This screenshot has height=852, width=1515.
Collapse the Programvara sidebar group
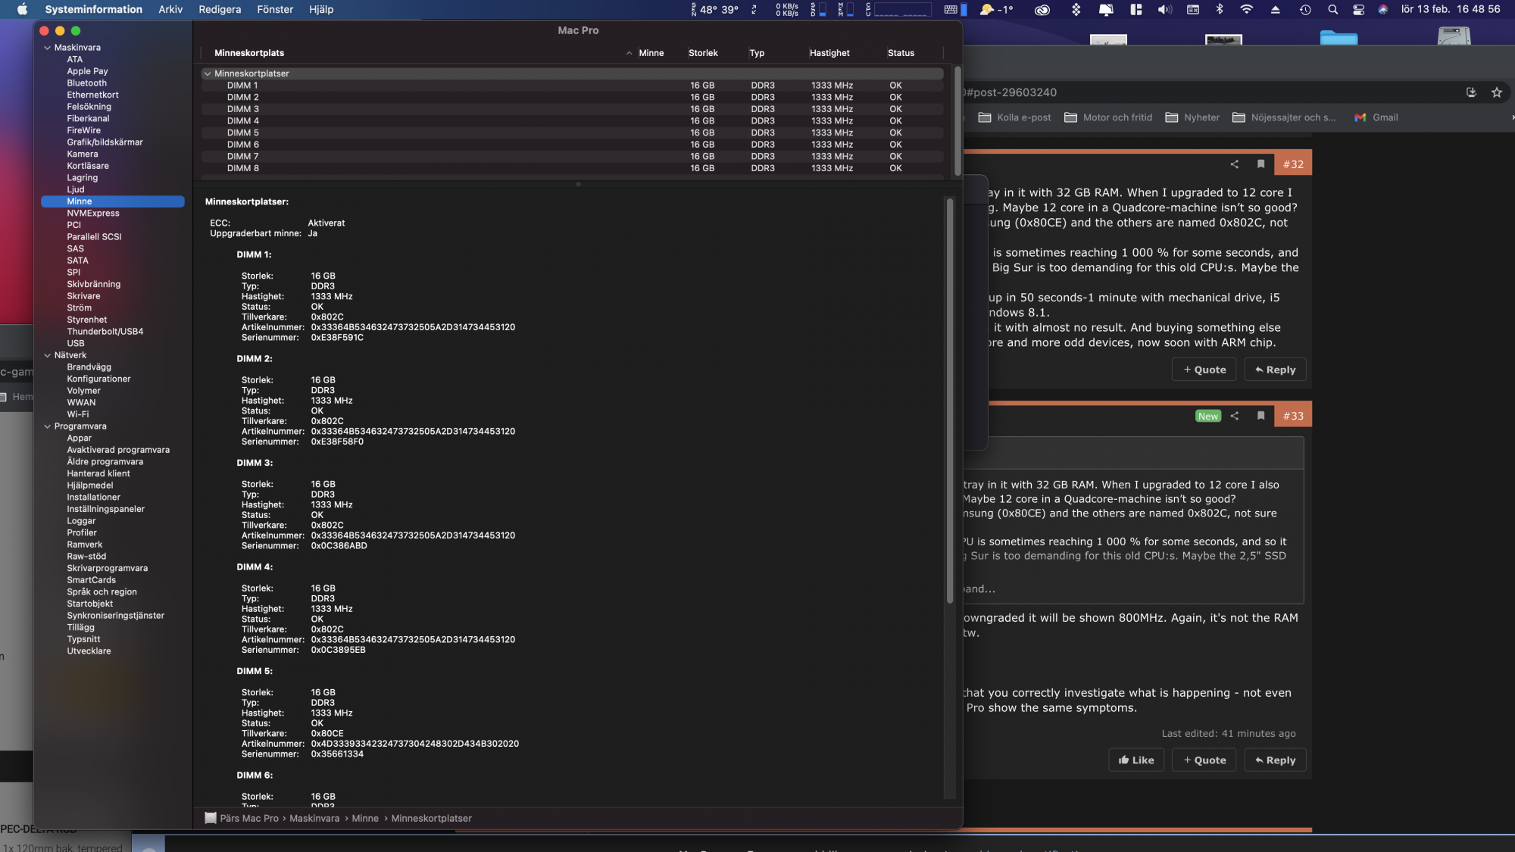point(47,426)
